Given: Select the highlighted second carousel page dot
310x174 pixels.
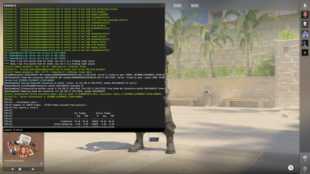Looking at the screenshot, I should (20, 169).
